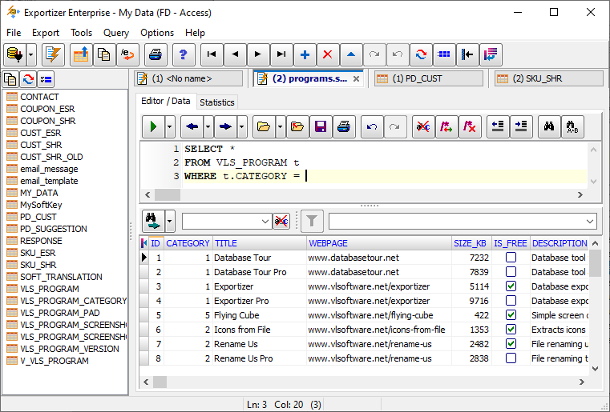Click the blue question mark help icon
Screen dimensions: 610x412
184,54
